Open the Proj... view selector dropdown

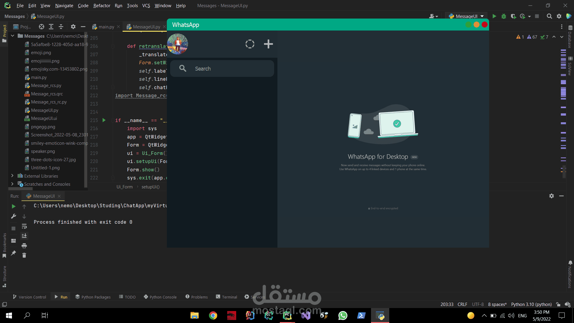click(x=22, y=27)
